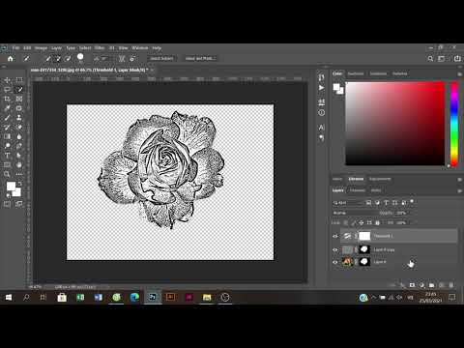Toggle filter for type layers
The height and width of the screenshot is (348, 464).
tap(386, 203)
